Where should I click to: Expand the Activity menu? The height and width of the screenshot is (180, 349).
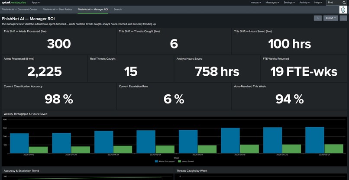pyautogui.click(x=304, y=3)
